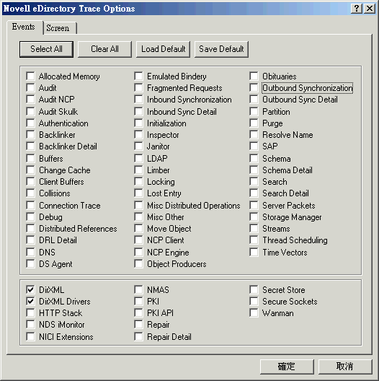Open the title bar help question mark
379x381 pixels.
[357, 9]
